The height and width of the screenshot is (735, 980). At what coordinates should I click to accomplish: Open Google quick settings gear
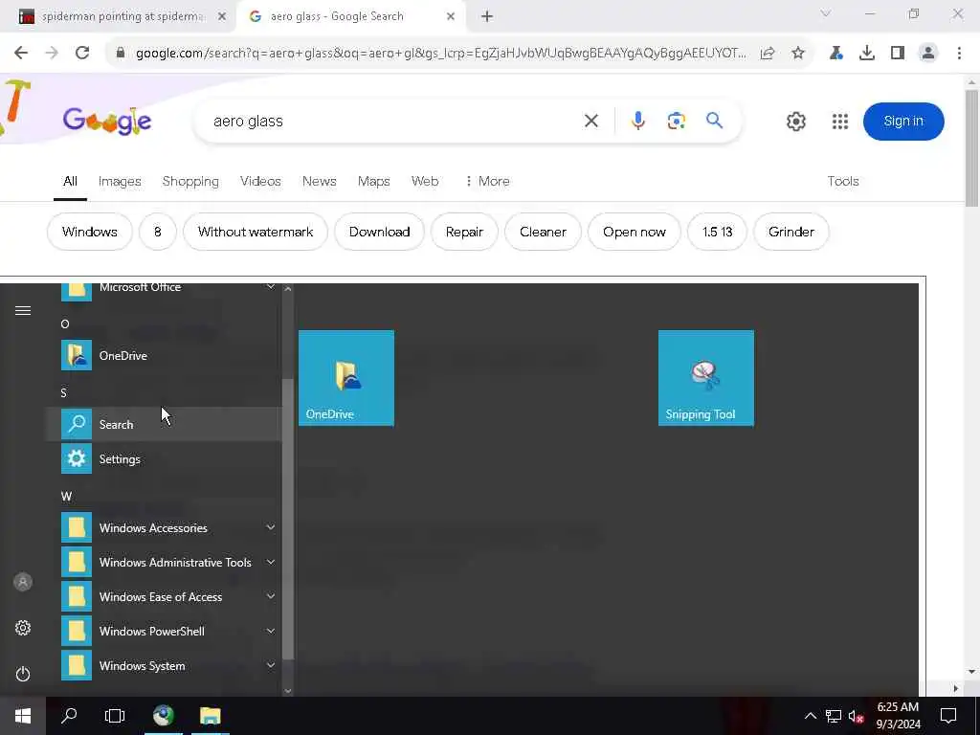795,122
